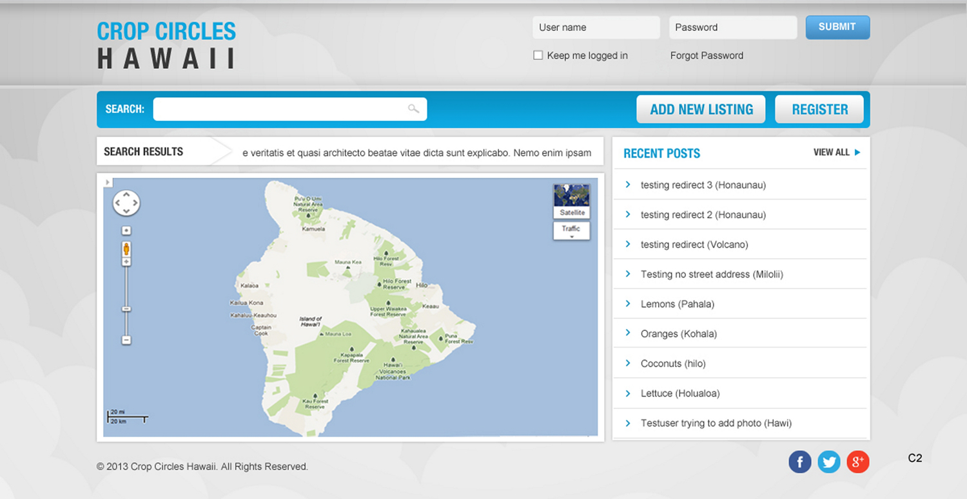Viewport: 967px width, 499px height.
Task: Open the Traffic dropdown on map
Action: click(571, 231)
